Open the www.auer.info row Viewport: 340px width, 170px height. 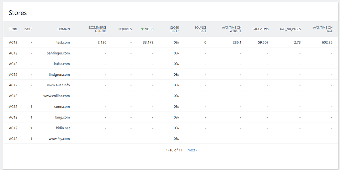[x=170, y=85]
